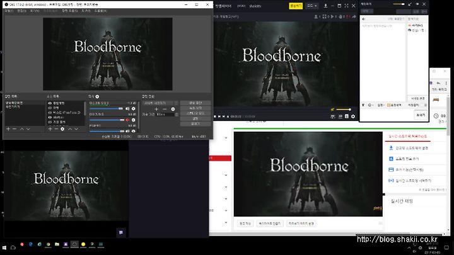This screenshot has width=454, height=255.
Task: Remove the selected source with the minus in OBS source list
Action: (x=56, y=129)
